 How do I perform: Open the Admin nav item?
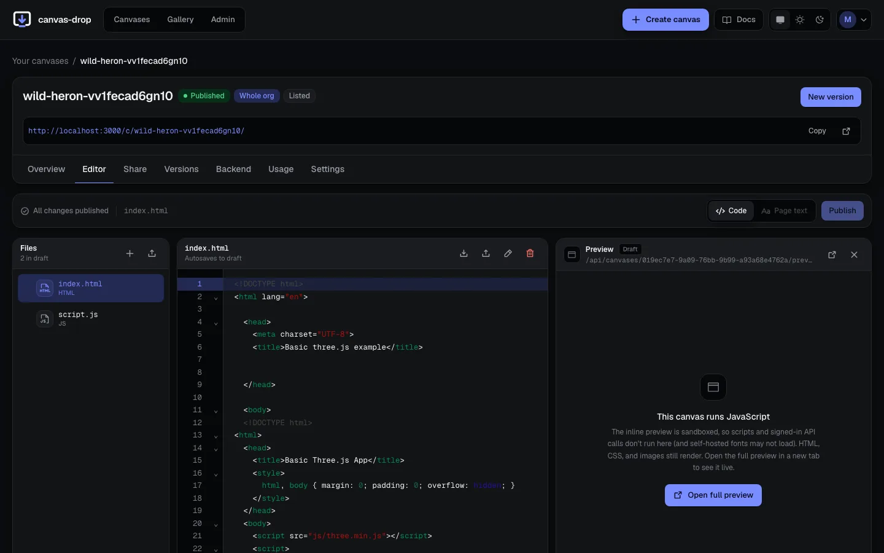click(x=223, y=20)
